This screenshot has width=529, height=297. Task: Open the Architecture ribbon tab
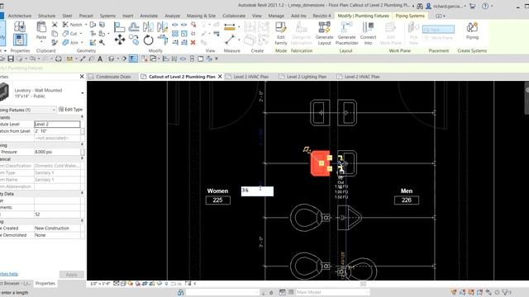point(20,16)
